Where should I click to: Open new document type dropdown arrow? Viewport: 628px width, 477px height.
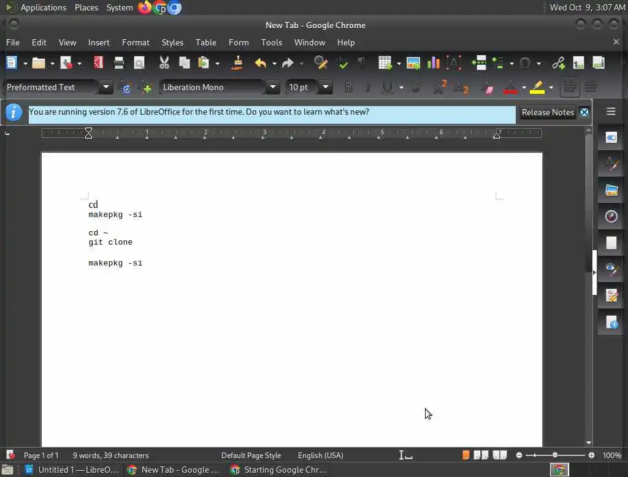tap(25, 63)
